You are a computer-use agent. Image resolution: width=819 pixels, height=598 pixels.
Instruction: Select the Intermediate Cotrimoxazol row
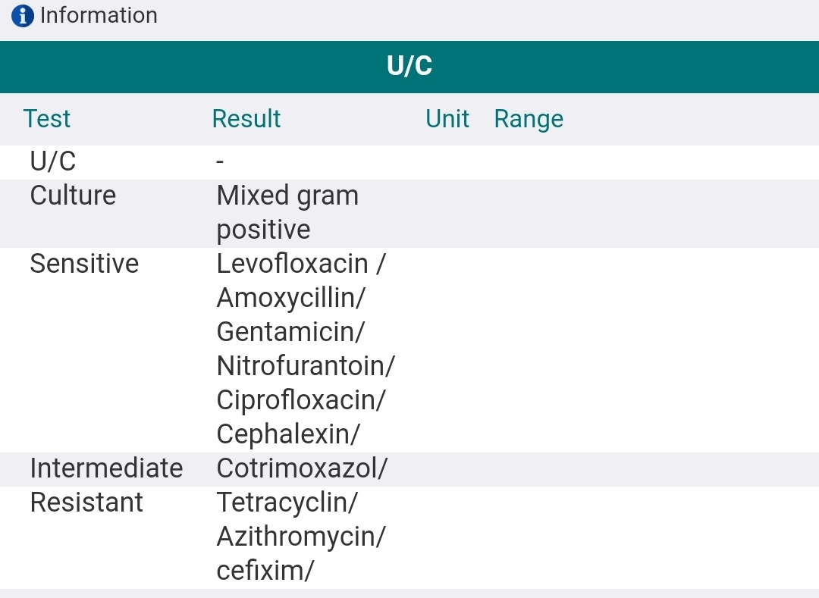[301, 468]
